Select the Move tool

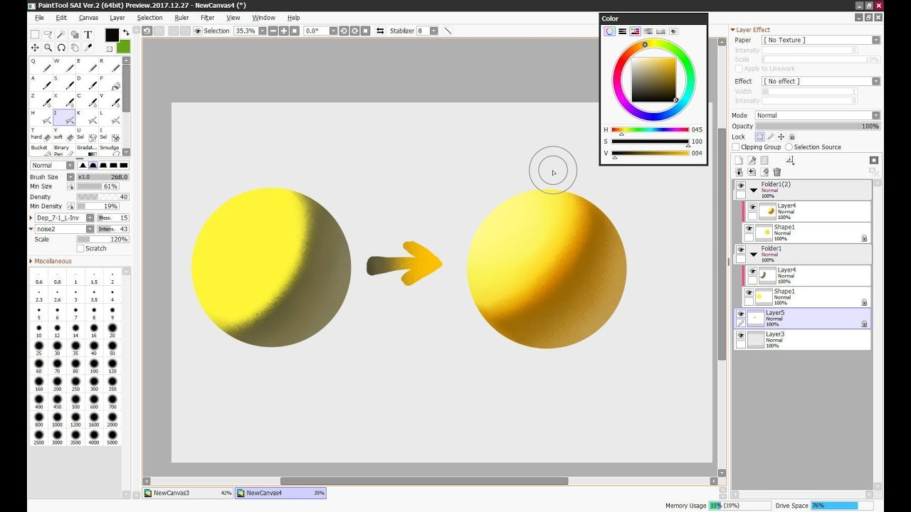(34, 48)
